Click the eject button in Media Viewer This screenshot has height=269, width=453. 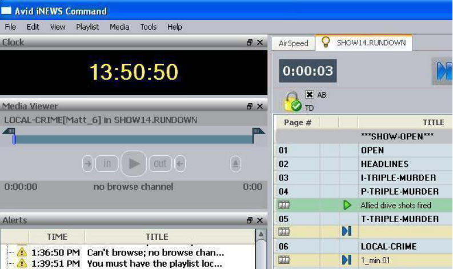click(x=235, y=163)
